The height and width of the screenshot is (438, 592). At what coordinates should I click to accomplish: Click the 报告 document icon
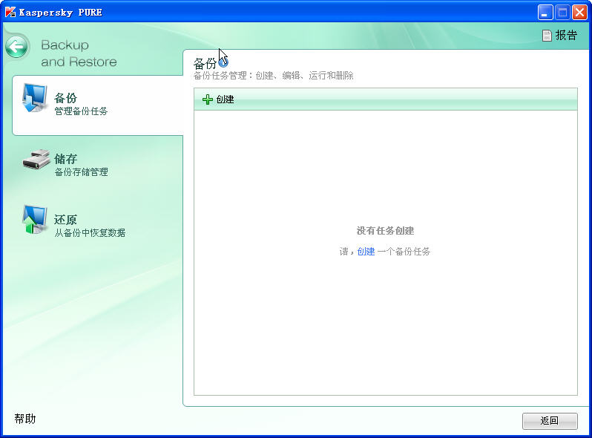point(547,36)
